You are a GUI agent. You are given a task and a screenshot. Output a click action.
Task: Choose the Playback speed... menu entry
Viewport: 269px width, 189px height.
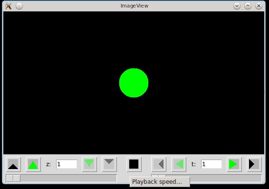point(160,182)
